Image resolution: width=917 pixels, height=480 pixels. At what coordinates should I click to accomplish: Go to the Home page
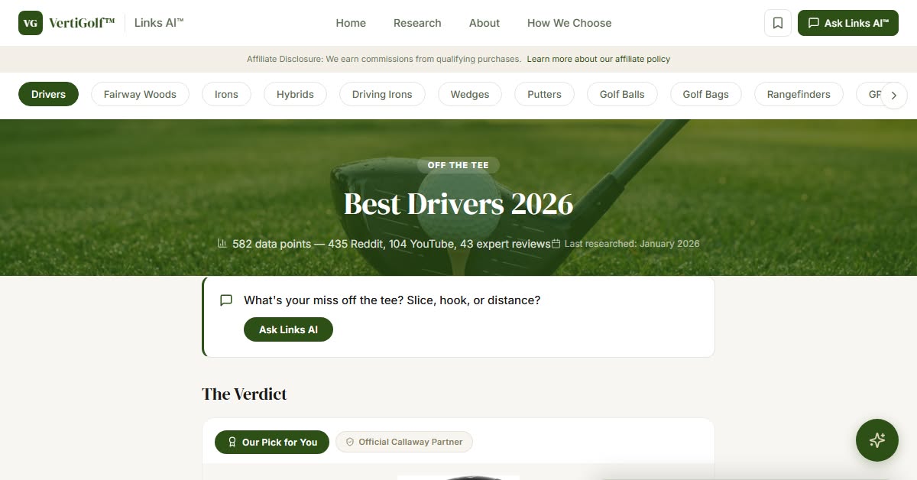coord(351,23)
